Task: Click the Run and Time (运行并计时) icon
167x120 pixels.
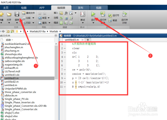Action: point(125,14)
